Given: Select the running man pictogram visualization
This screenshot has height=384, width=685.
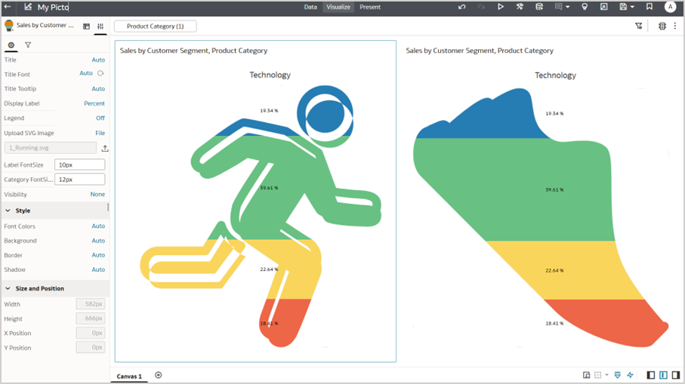Looking at the screenshot, I should 255,201.
